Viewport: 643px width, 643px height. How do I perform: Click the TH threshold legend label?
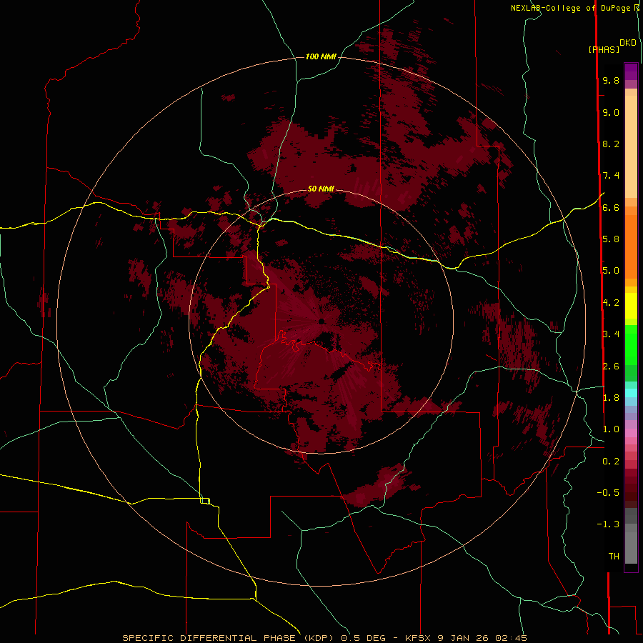pyautogui.click(x=614, y=557)
